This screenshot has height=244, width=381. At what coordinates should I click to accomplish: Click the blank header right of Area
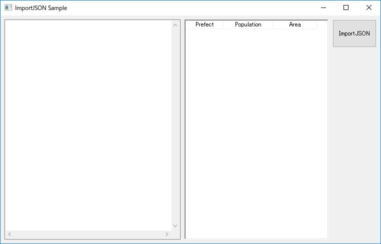pyautogui.click(x=322, y=24)
